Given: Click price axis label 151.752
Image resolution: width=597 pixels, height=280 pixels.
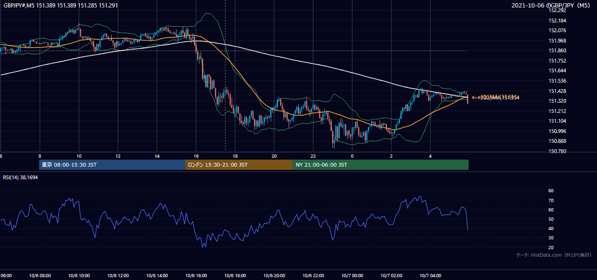Looking at the screenshot, I should pos(557,61).
